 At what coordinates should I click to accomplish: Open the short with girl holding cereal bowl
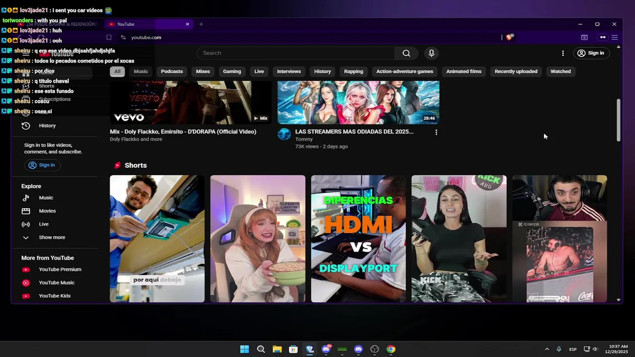[258, 238]
